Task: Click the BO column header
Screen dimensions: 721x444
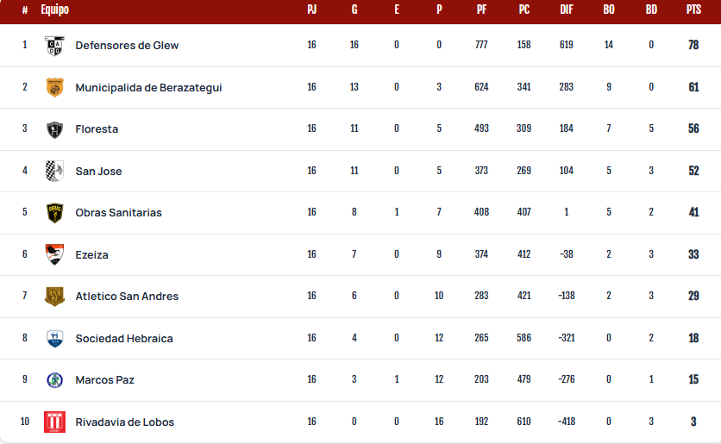Action: pyautogui.click(x=609, y=9)
